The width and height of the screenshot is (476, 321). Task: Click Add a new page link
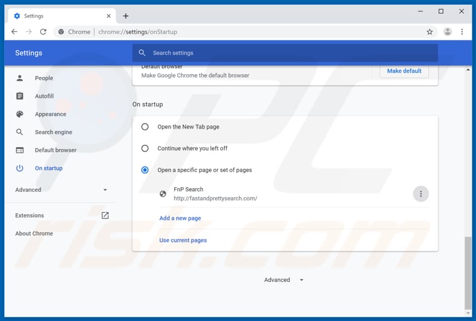coord(180,218)
